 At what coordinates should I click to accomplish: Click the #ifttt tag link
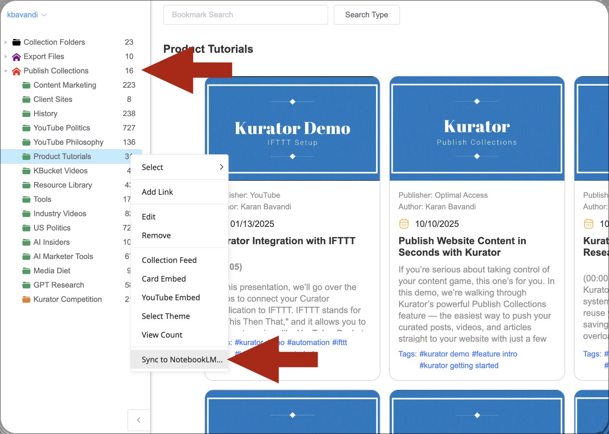[339, 343]
